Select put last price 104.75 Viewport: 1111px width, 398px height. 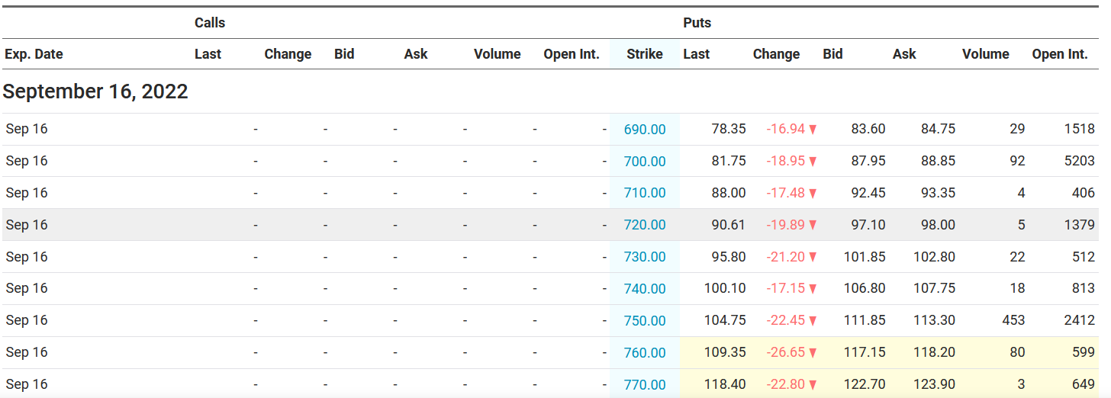pyautogui.click(x=725, y=320)
